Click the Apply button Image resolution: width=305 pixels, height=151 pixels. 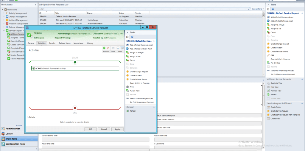(117, 129)
